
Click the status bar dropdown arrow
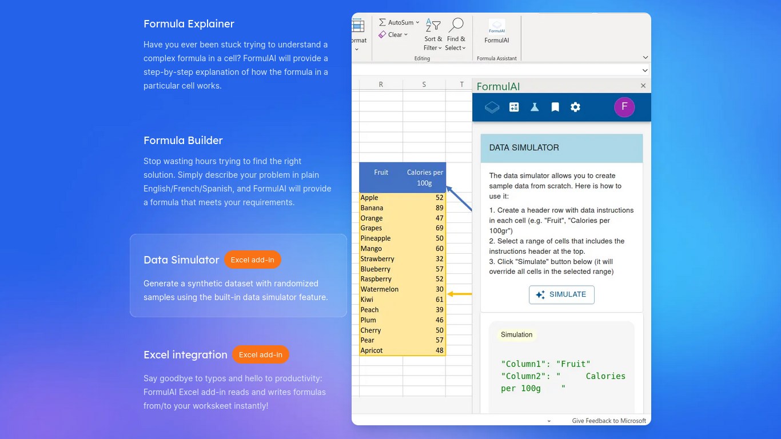coord(549,421)
